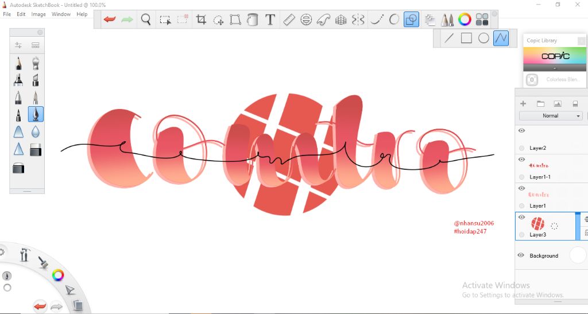Open the Transform tool

pos(235,20)
